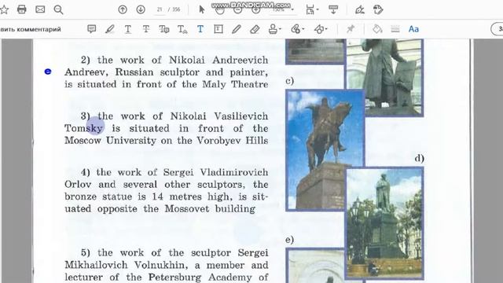
Task: Select the pencil drawing tool
Action: (237, 29)
